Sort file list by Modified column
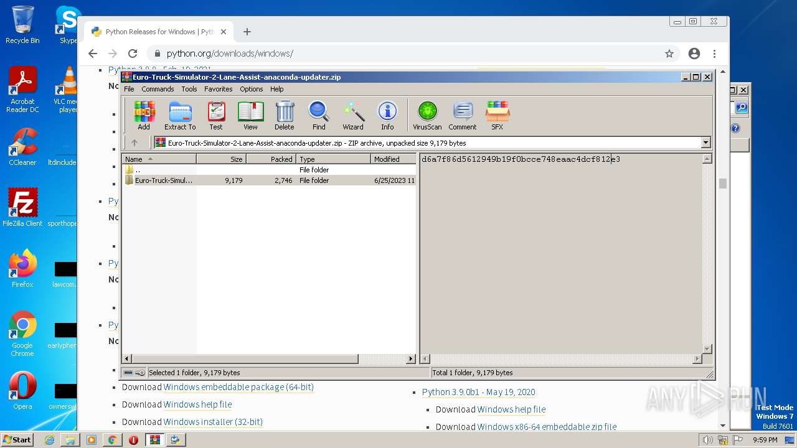The height and width of the screenshot is (448, 797). (394, 159)
